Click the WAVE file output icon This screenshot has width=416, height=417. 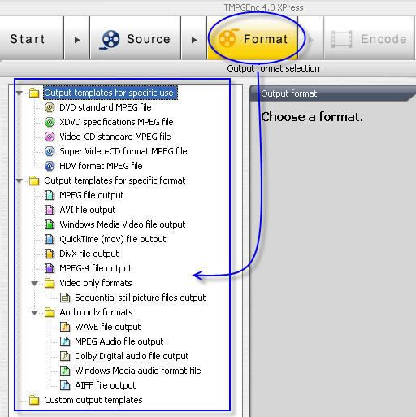(65, 327)
